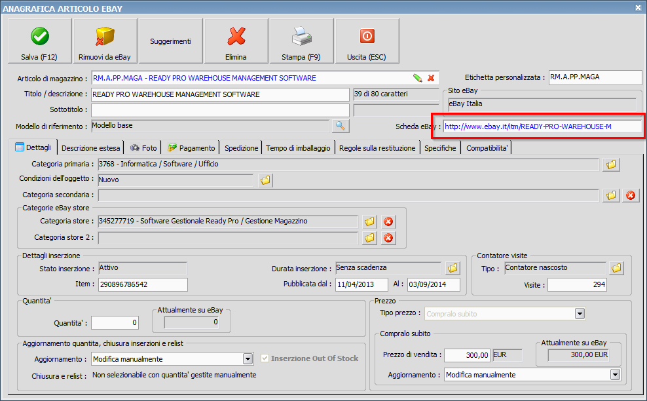Expand the Tipo prezzo dropdown

(x=580, y=314)
